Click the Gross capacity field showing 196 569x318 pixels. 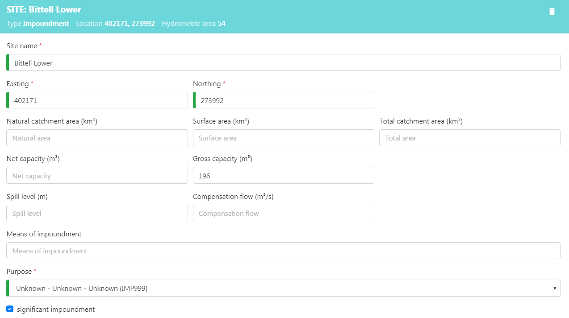pyautogui.click(x=283, y=176)
